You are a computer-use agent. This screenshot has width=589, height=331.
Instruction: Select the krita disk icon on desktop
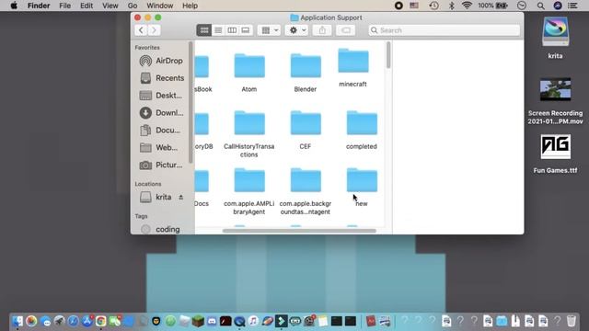[555, 32]
